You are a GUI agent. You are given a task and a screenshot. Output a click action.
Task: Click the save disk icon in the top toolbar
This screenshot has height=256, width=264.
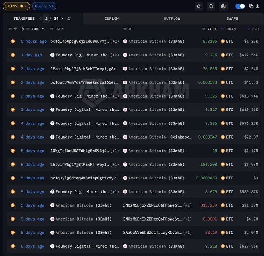click(223, 6)
